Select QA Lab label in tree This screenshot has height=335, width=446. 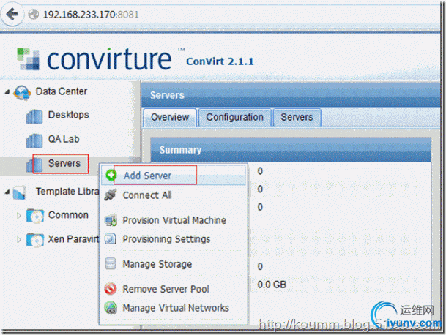coord(64,139)
